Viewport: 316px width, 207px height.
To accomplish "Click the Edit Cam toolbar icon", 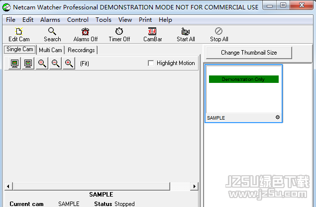I will (19, 31).
